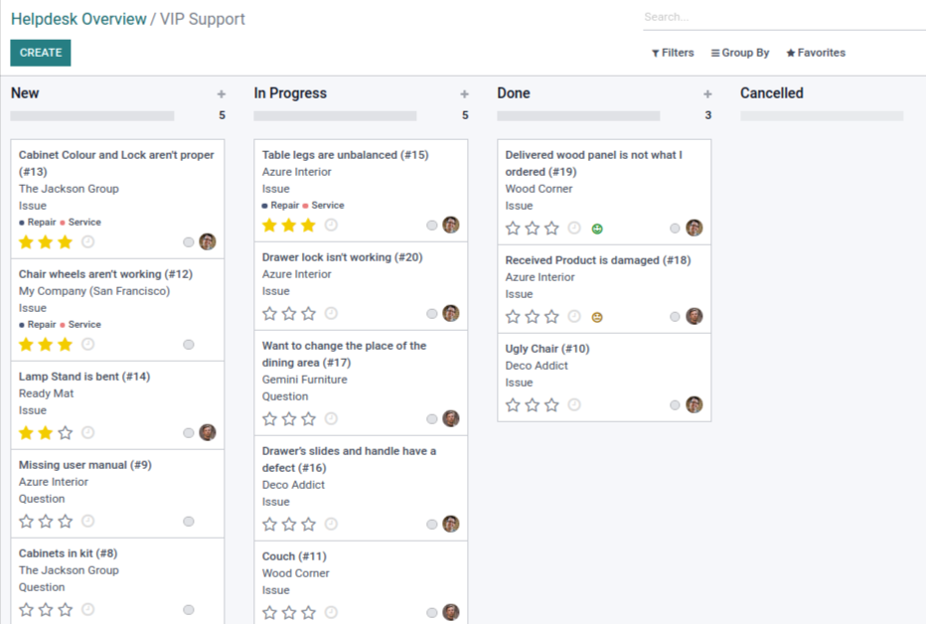
Task: Click progress bar under Done column
Action: pos(578,116)
